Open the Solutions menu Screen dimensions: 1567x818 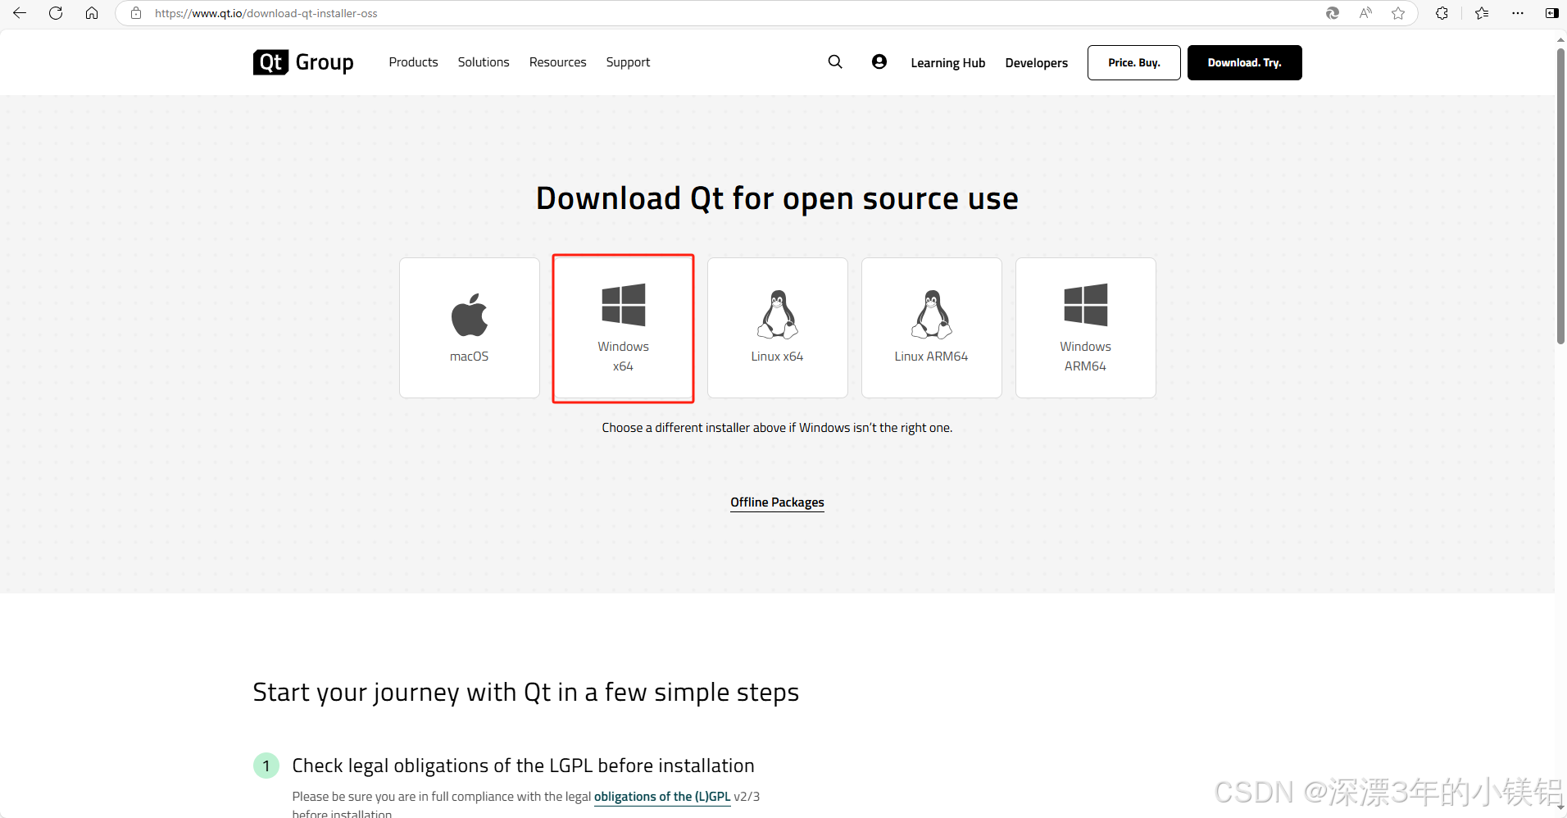(x=484, y=62)
